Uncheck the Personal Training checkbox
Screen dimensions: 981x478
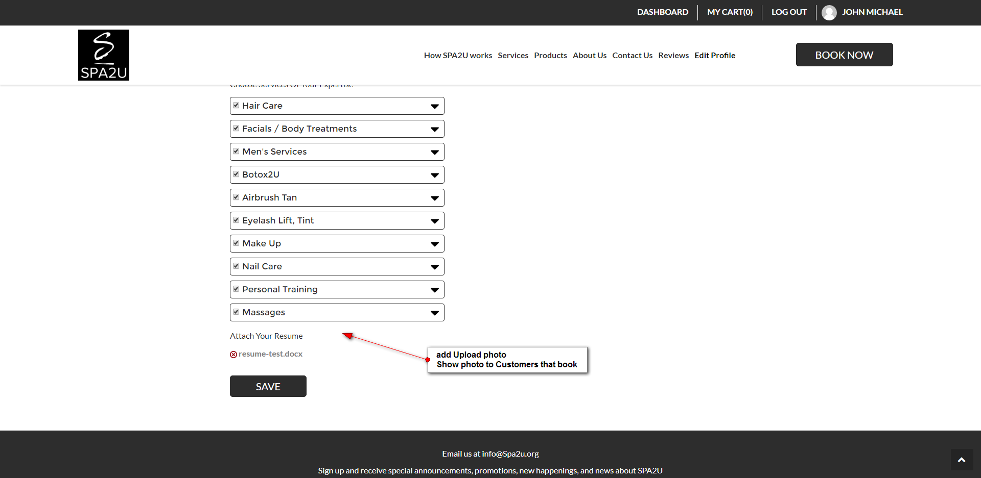point(236,289)
